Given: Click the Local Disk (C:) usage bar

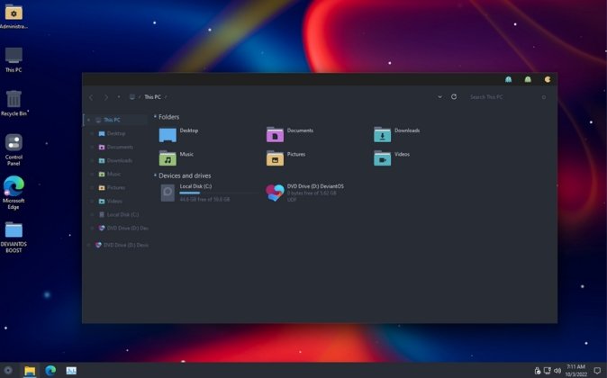Looking at the screenshot, I should (219, 193).
